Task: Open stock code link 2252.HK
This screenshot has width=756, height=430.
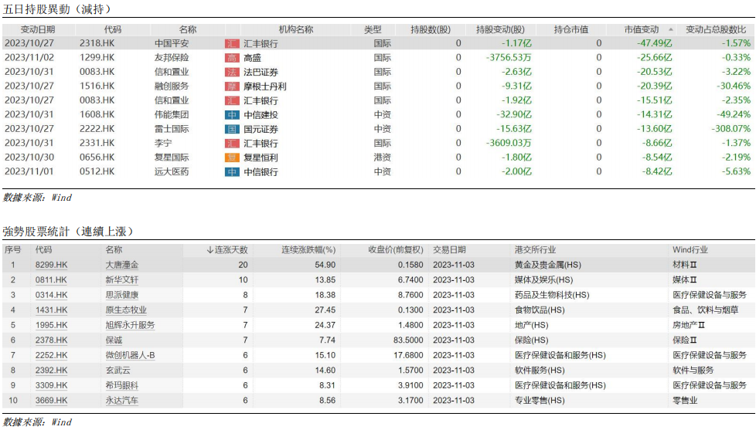Action: (52, 355)
